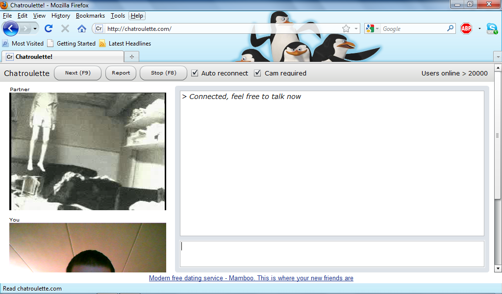Open the Latest Headlines feed bookmark
This screenshot has width=502, height=294.
(125, 44)
